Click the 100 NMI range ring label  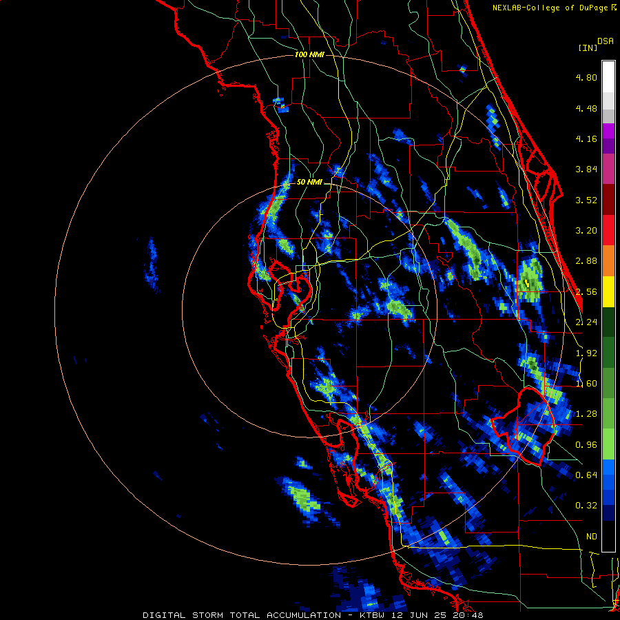(x=309, y=54)
